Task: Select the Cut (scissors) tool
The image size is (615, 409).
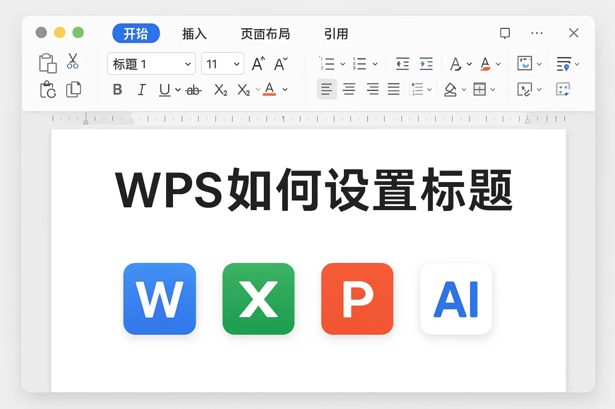Action: tap(73, 61)
